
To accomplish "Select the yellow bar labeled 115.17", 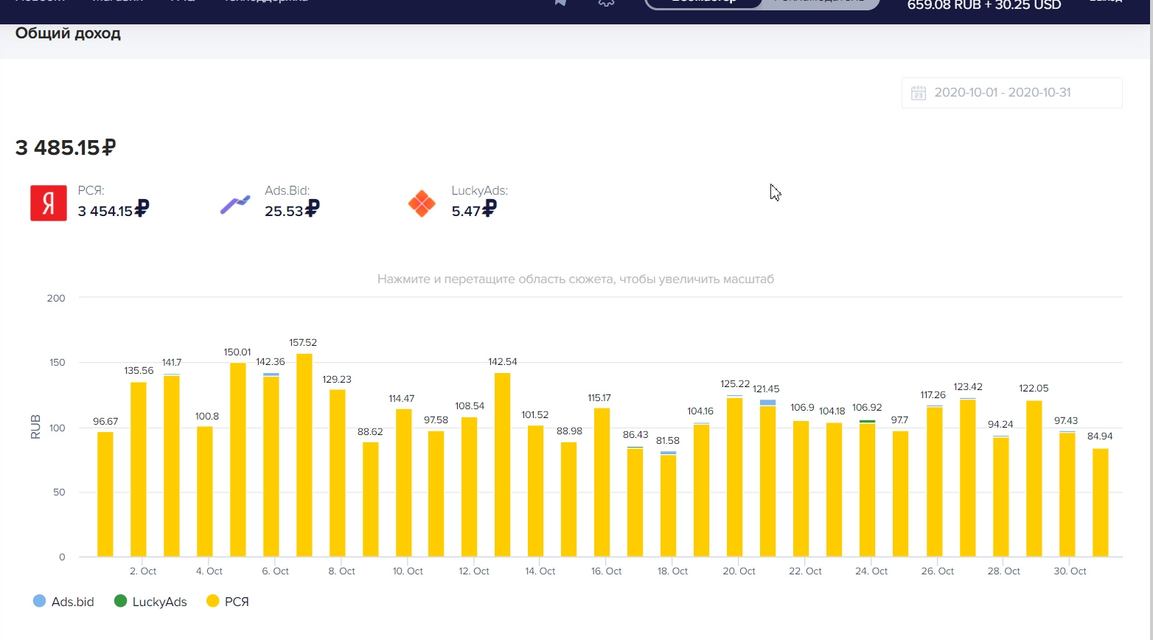I will coord(602,482).
